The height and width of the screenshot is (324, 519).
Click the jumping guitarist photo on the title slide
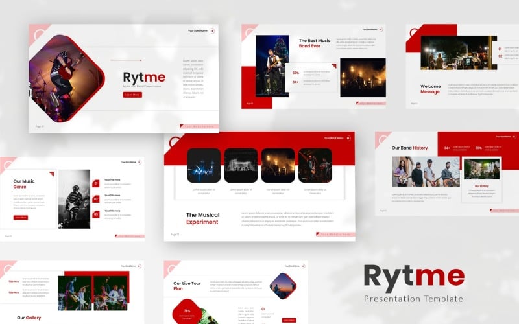tap(67, 78)
